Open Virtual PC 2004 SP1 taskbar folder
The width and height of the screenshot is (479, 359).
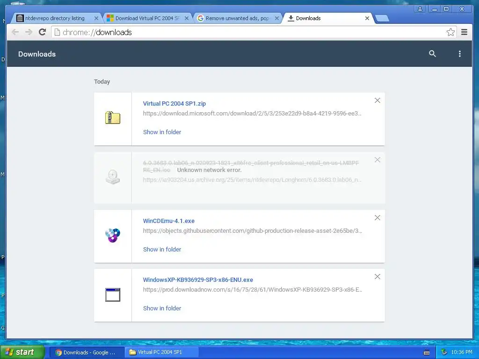point(162,352)
